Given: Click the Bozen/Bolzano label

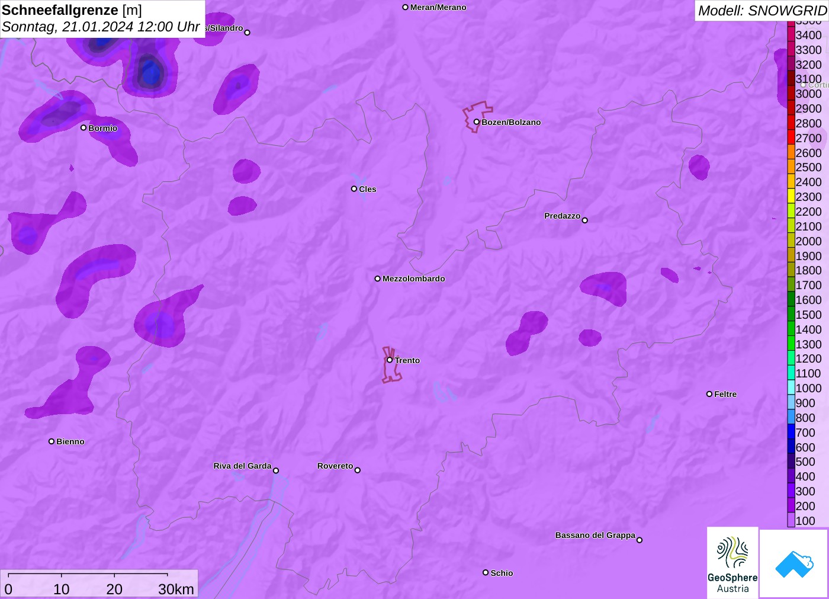Looking at the screenshot, I should 511,122.
